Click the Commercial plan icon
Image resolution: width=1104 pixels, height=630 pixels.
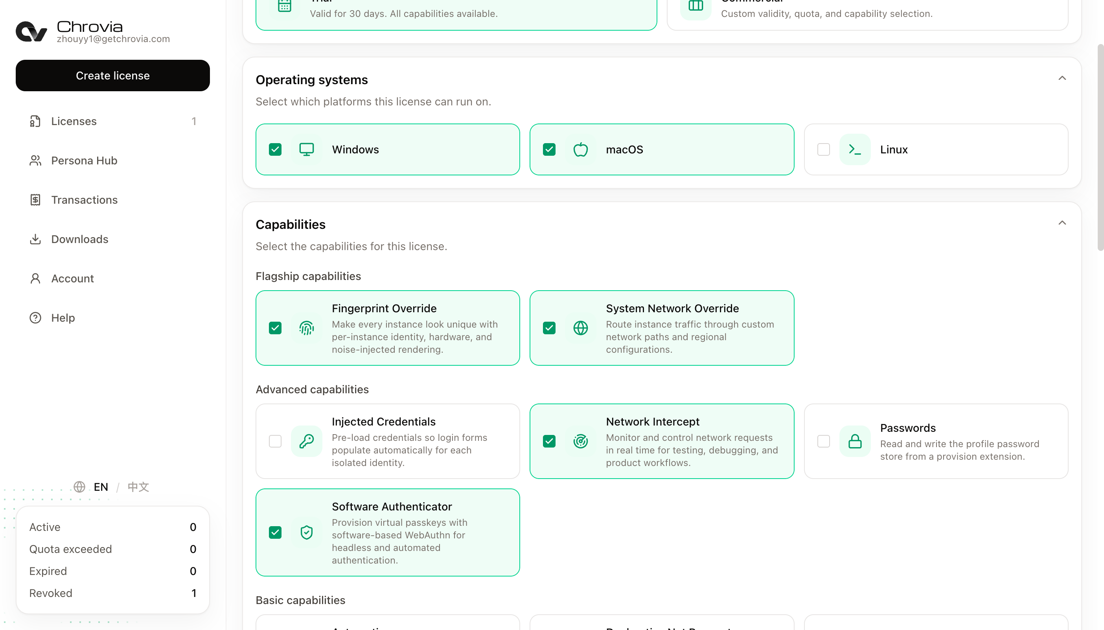tap(696, 5)
